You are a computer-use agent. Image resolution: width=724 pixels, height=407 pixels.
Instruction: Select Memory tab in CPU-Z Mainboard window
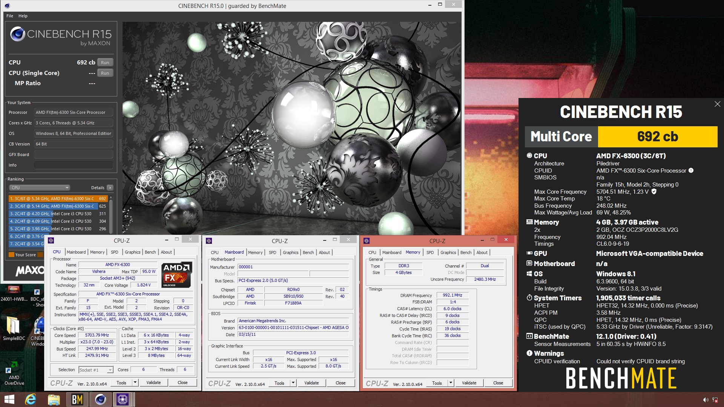point(255,252)
